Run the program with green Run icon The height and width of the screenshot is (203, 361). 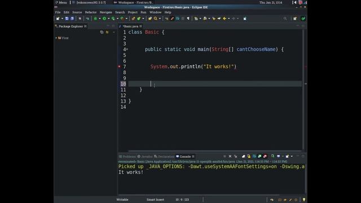coord(104,19)
